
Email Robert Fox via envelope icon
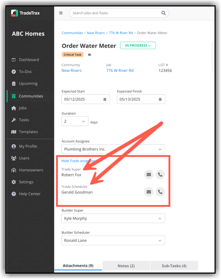coord(149,175)
